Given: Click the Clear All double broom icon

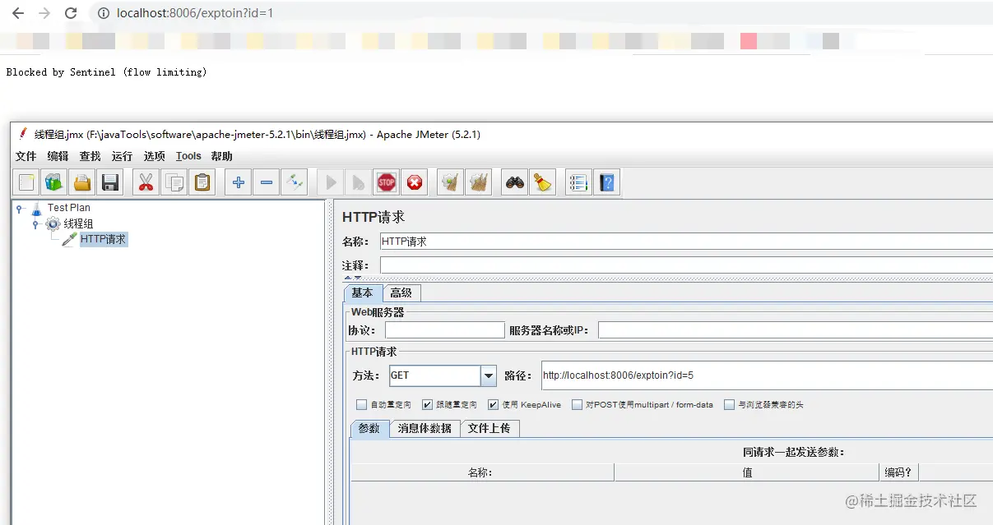Looking at the screenshot, I should click(478, 182).
